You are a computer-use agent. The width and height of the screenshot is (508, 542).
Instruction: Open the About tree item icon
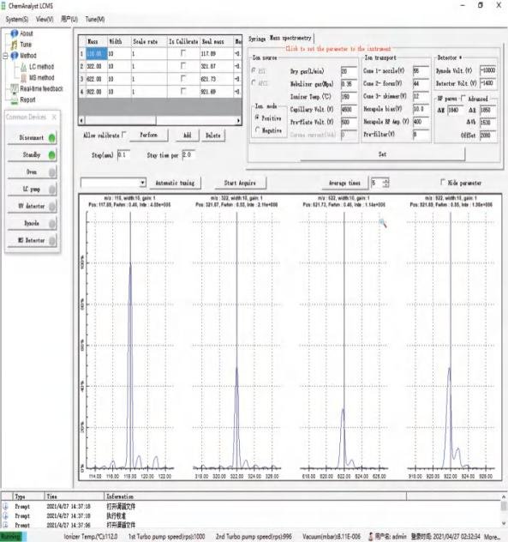pos(15,33)
